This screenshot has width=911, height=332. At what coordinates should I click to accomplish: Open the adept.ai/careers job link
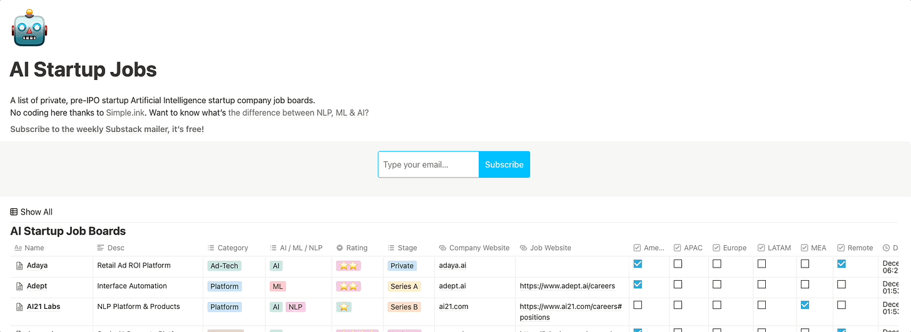567,286
